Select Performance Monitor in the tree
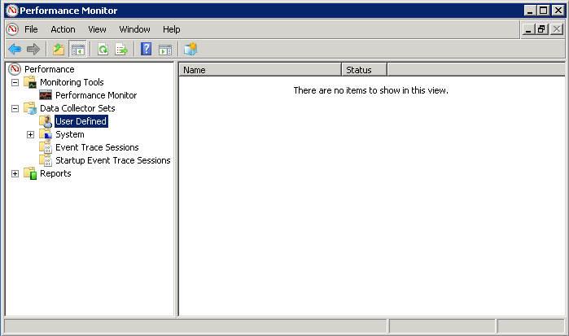Screen dimensions: 569x336 click(x=95, y=95)
